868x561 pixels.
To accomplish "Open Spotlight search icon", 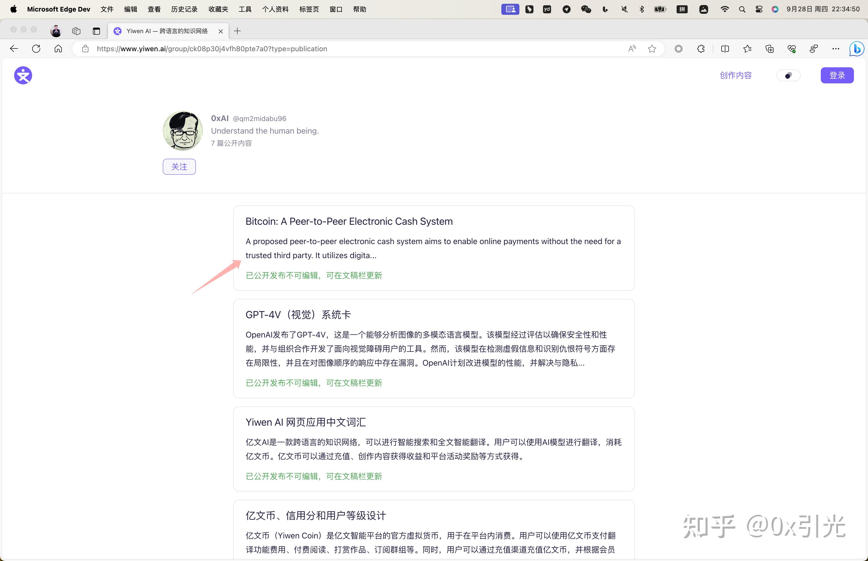I will point(742,9).
